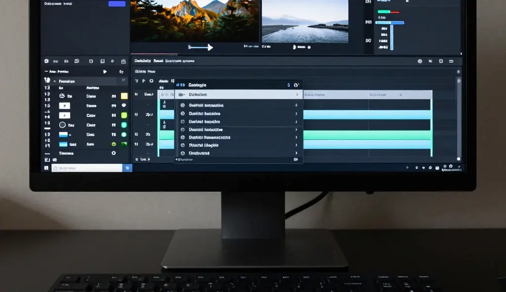The height and width of the screenshot is (292, 506).
Task: Open the folder icon on the highlighted menu entry
Action: (x=181, y=94)
